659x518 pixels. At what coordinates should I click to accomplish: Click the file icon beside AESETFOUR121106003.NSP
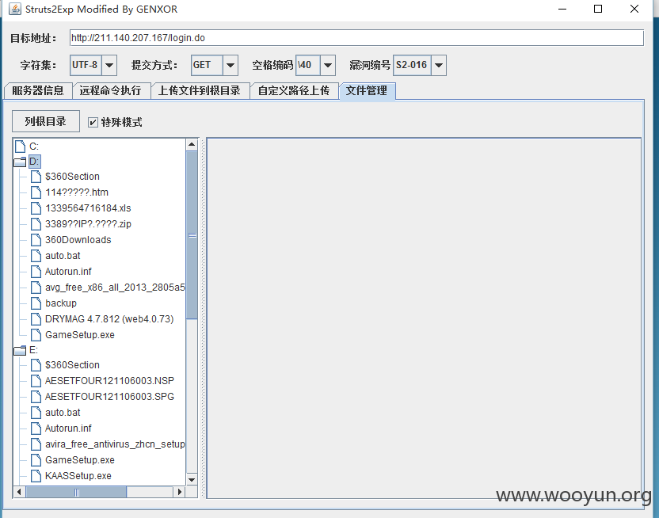coord(36,381)
